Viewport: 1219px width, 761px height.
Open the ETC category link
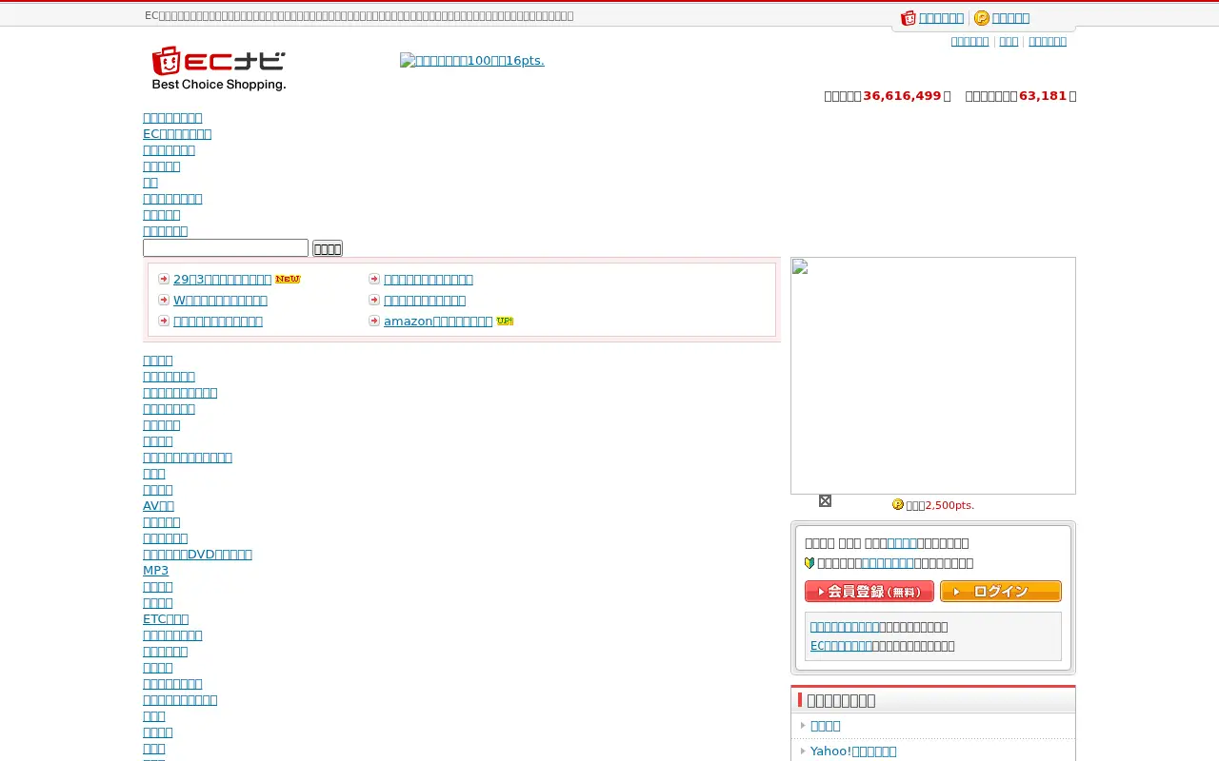tap(166, 619)
